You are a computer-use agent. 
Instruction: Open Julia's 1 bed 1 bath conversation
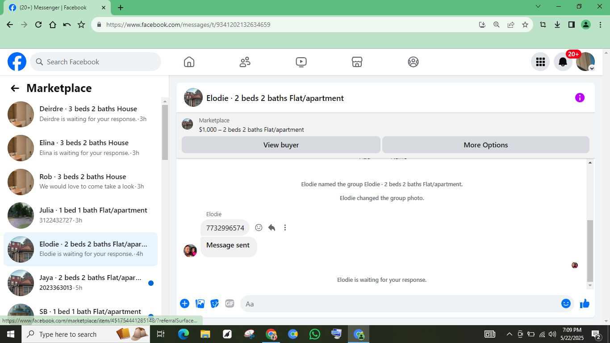(x=80, y=215)
